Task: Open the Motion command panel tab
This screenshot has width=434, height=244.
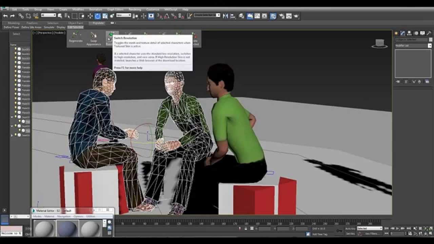Action: (x=416, y=33)
